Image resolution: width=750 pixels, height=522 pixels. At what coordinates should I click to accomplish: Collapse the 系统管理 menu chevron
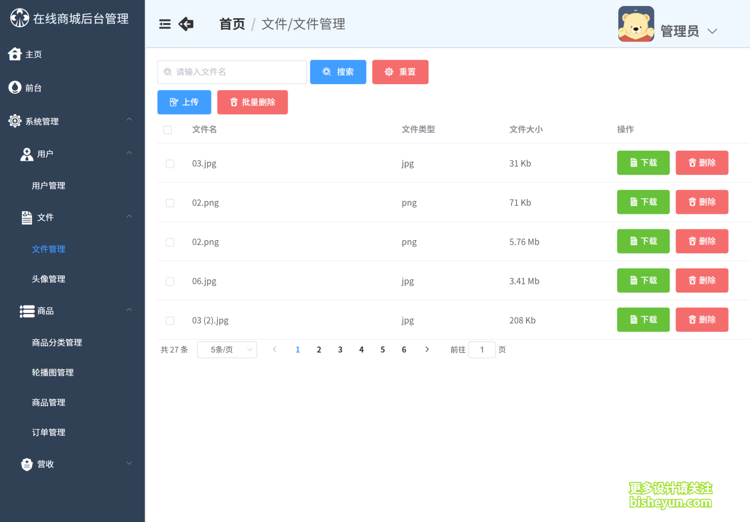[129, 120]
